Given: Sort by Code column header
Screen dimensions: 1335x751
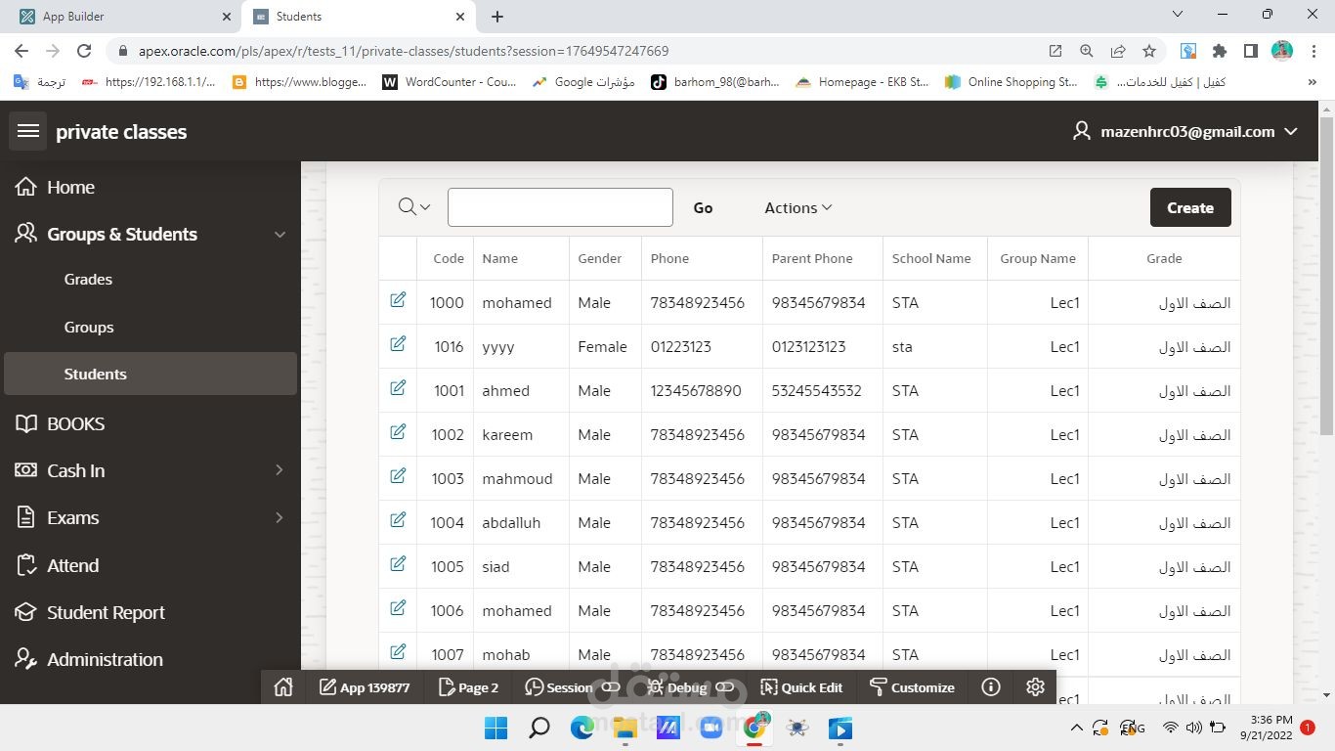Looking at the screenshot, I should click(x=449, y=258).
